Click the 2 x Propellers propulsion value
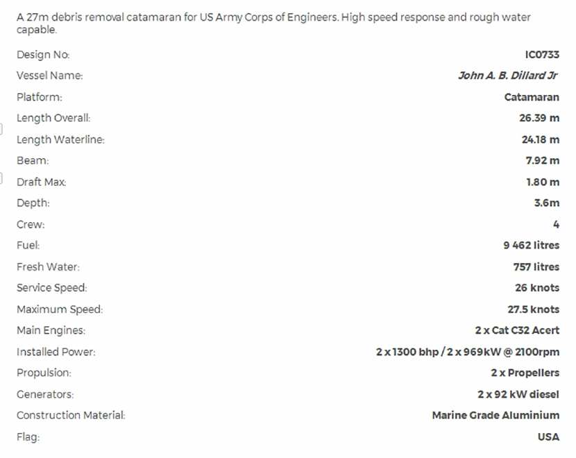Screen dimensions: 576x458 (x=525, y=373)
